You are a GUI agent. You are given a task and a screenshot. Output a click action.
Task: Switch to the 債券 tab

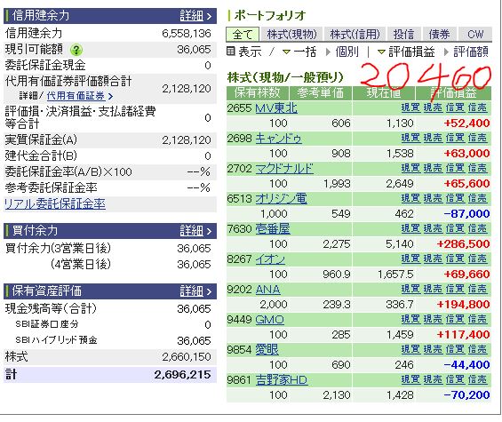click(x=439, y=35)
